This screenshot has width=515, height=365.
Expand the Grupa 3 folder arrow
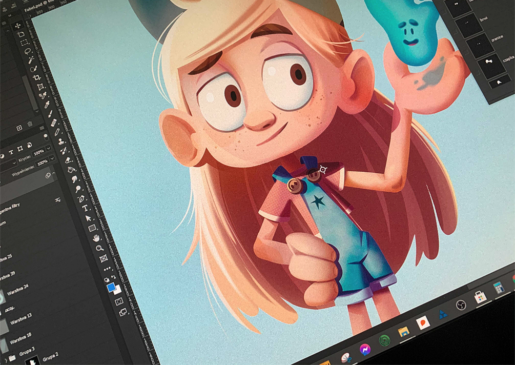coord(6,360)
